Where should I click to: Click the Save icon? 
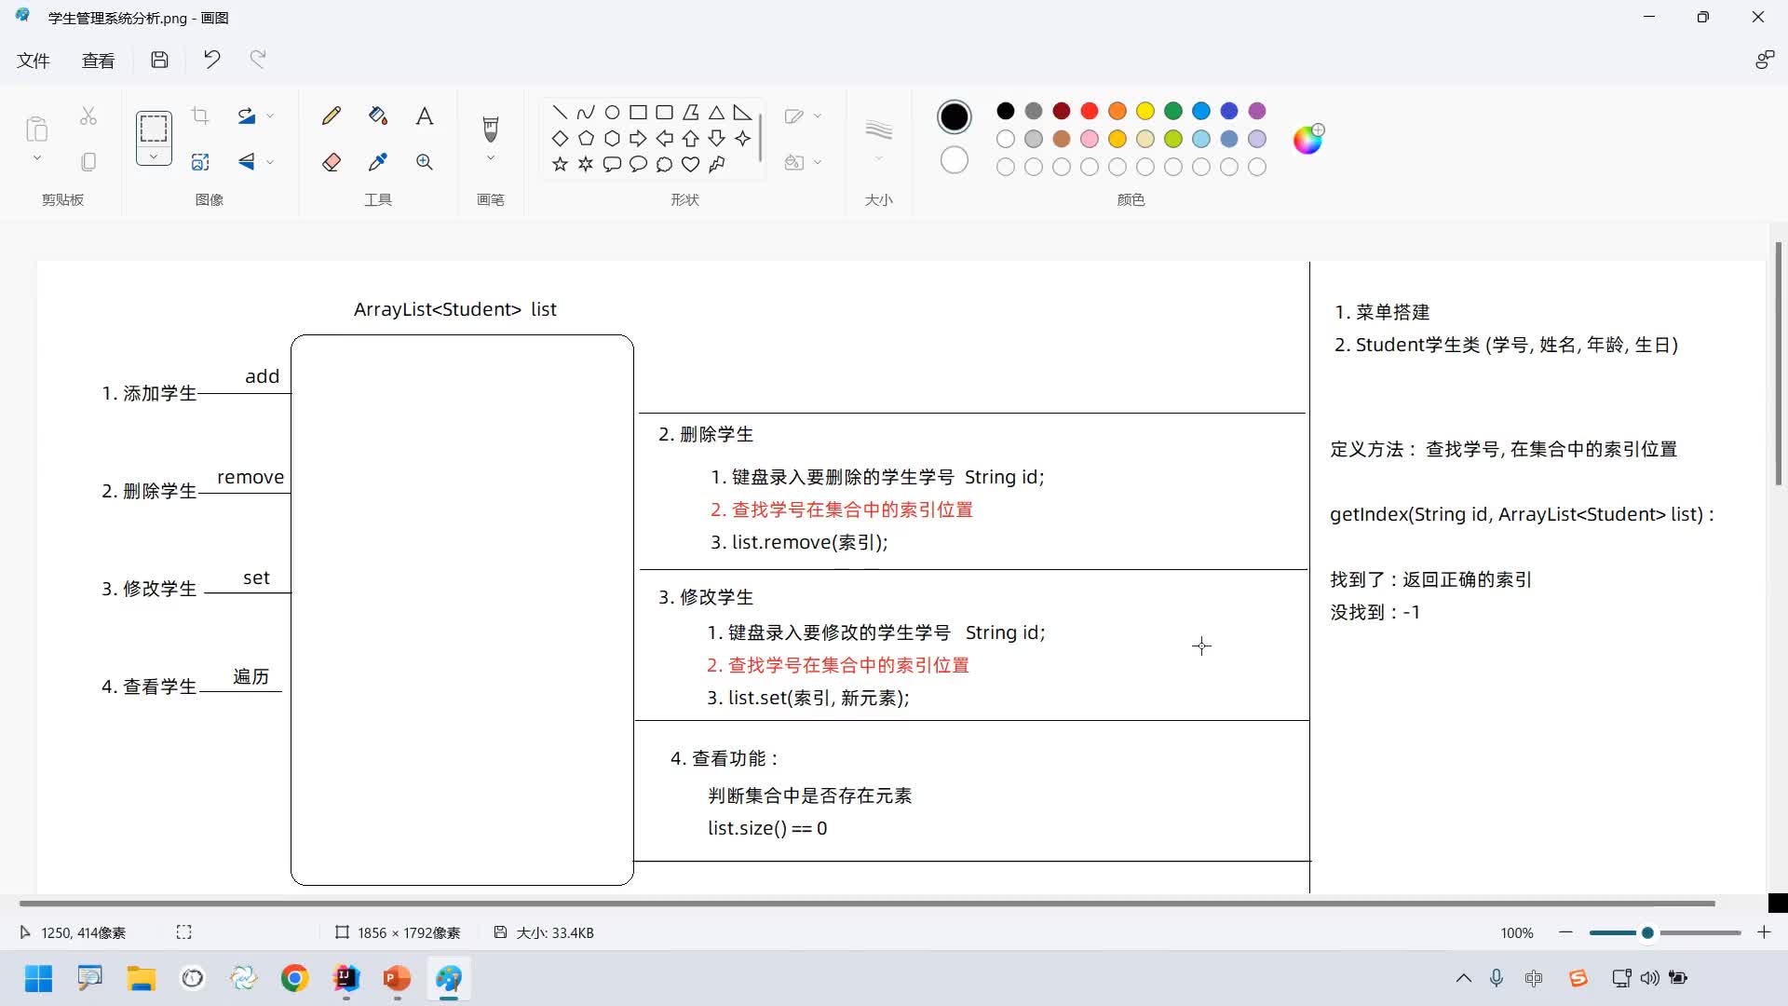(x=159, y=60)
